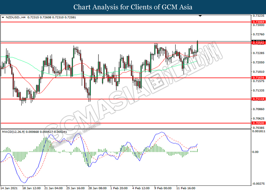Select the 0.71118 red price label

(258, 99)
